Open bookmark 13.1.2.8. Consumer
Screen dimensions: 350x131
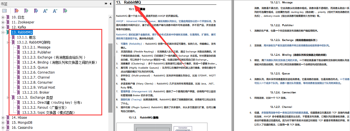click(x=37, y=83)
